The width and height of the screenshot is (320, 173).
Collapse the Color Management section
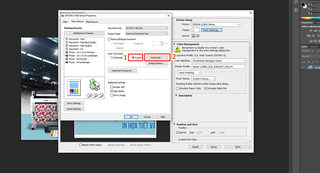tap(175, 44)
